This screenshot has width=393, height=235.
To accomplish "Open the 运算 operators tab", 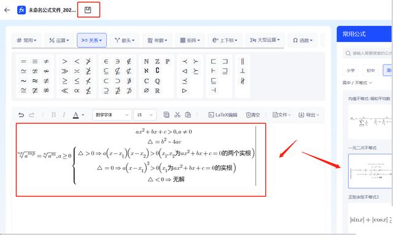I will pyautogui.click(x=59, y=40).
